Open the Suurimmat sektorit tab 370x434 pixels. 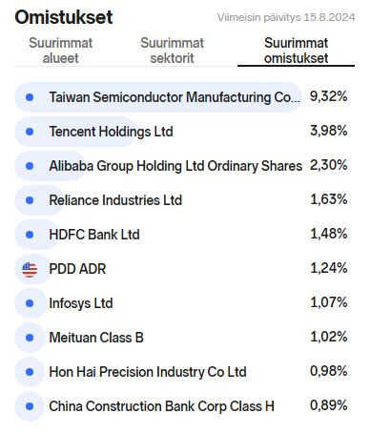point(172,51)
